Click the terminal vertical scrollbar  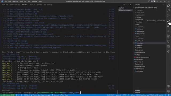click(117, 92)
